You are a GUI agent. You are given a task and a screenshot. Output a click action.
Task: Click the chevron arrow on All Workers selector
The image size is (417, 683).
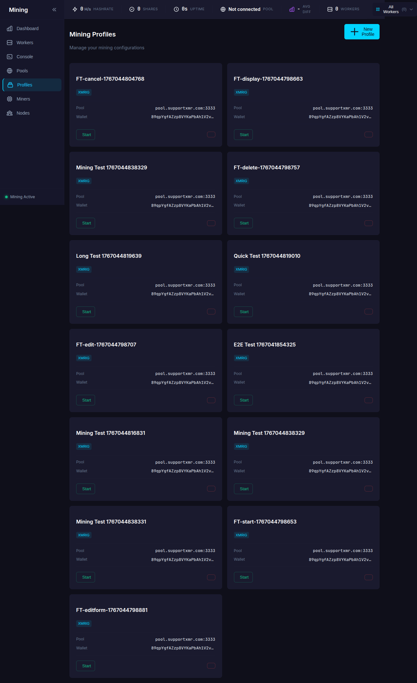tap(411, 9)
